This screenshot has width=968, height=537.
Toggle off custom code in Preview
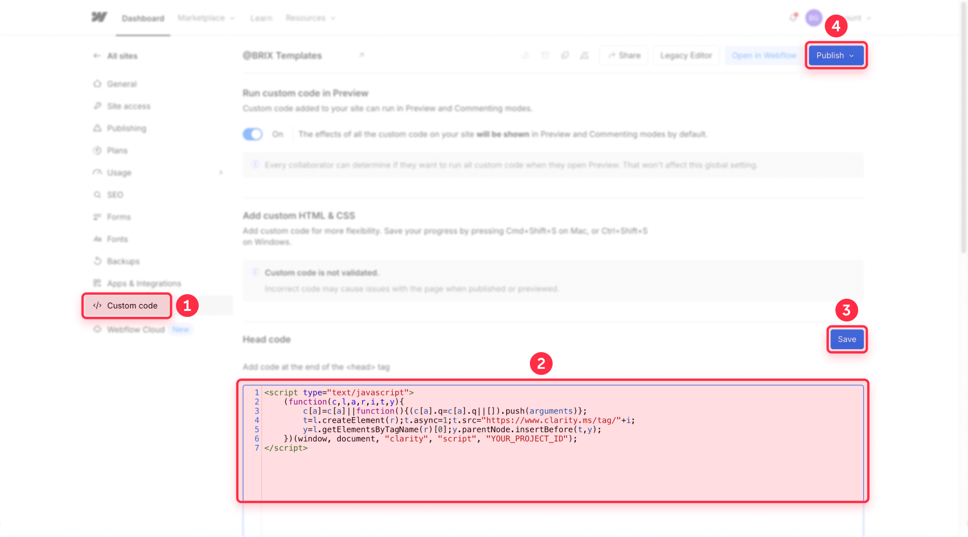pos(253,134)
